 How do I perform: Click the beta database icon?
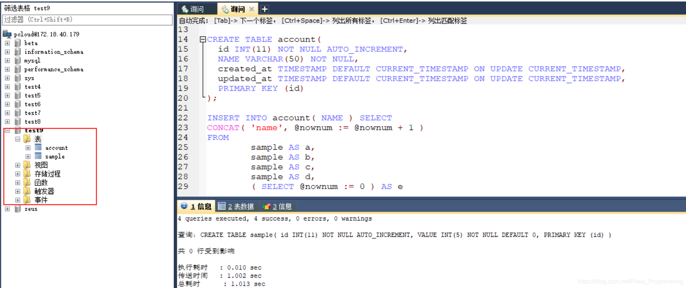click(x=17, y=43)
